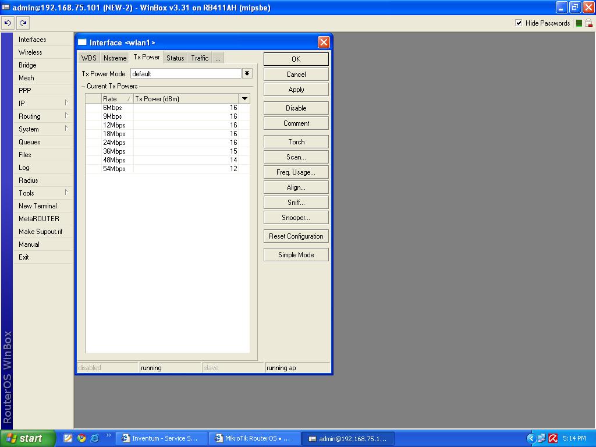Click the Tx Power (dBm) column header
Image resolution: width=596 pixels, height=447 pixels.
point(186,99)
